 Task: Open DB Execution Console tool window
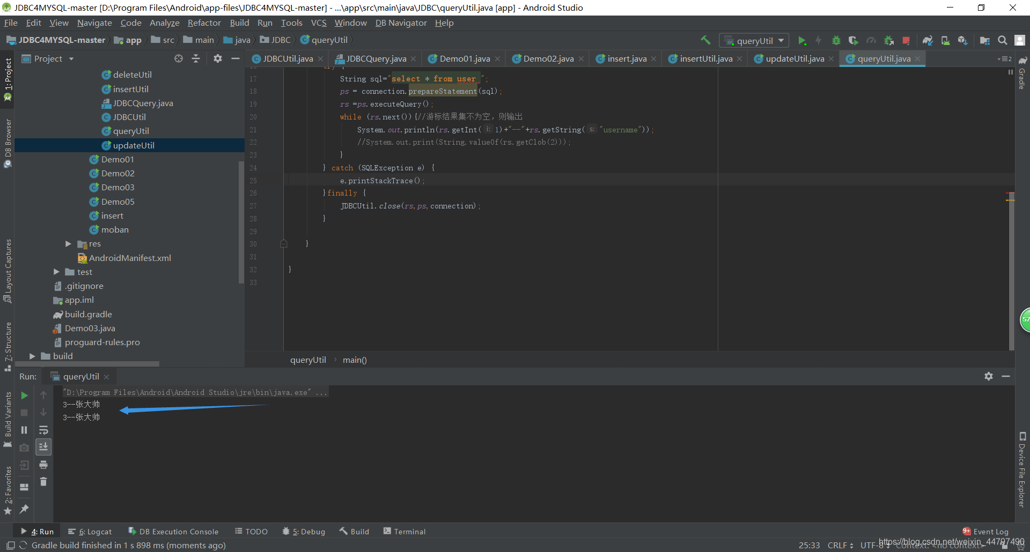173,532
